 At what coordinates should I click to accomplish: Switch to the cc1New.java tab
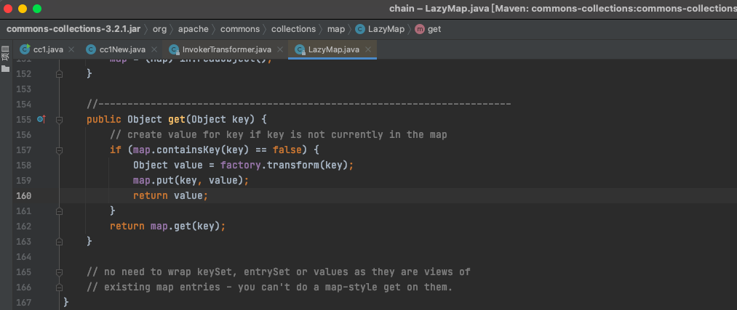[122, 49]
